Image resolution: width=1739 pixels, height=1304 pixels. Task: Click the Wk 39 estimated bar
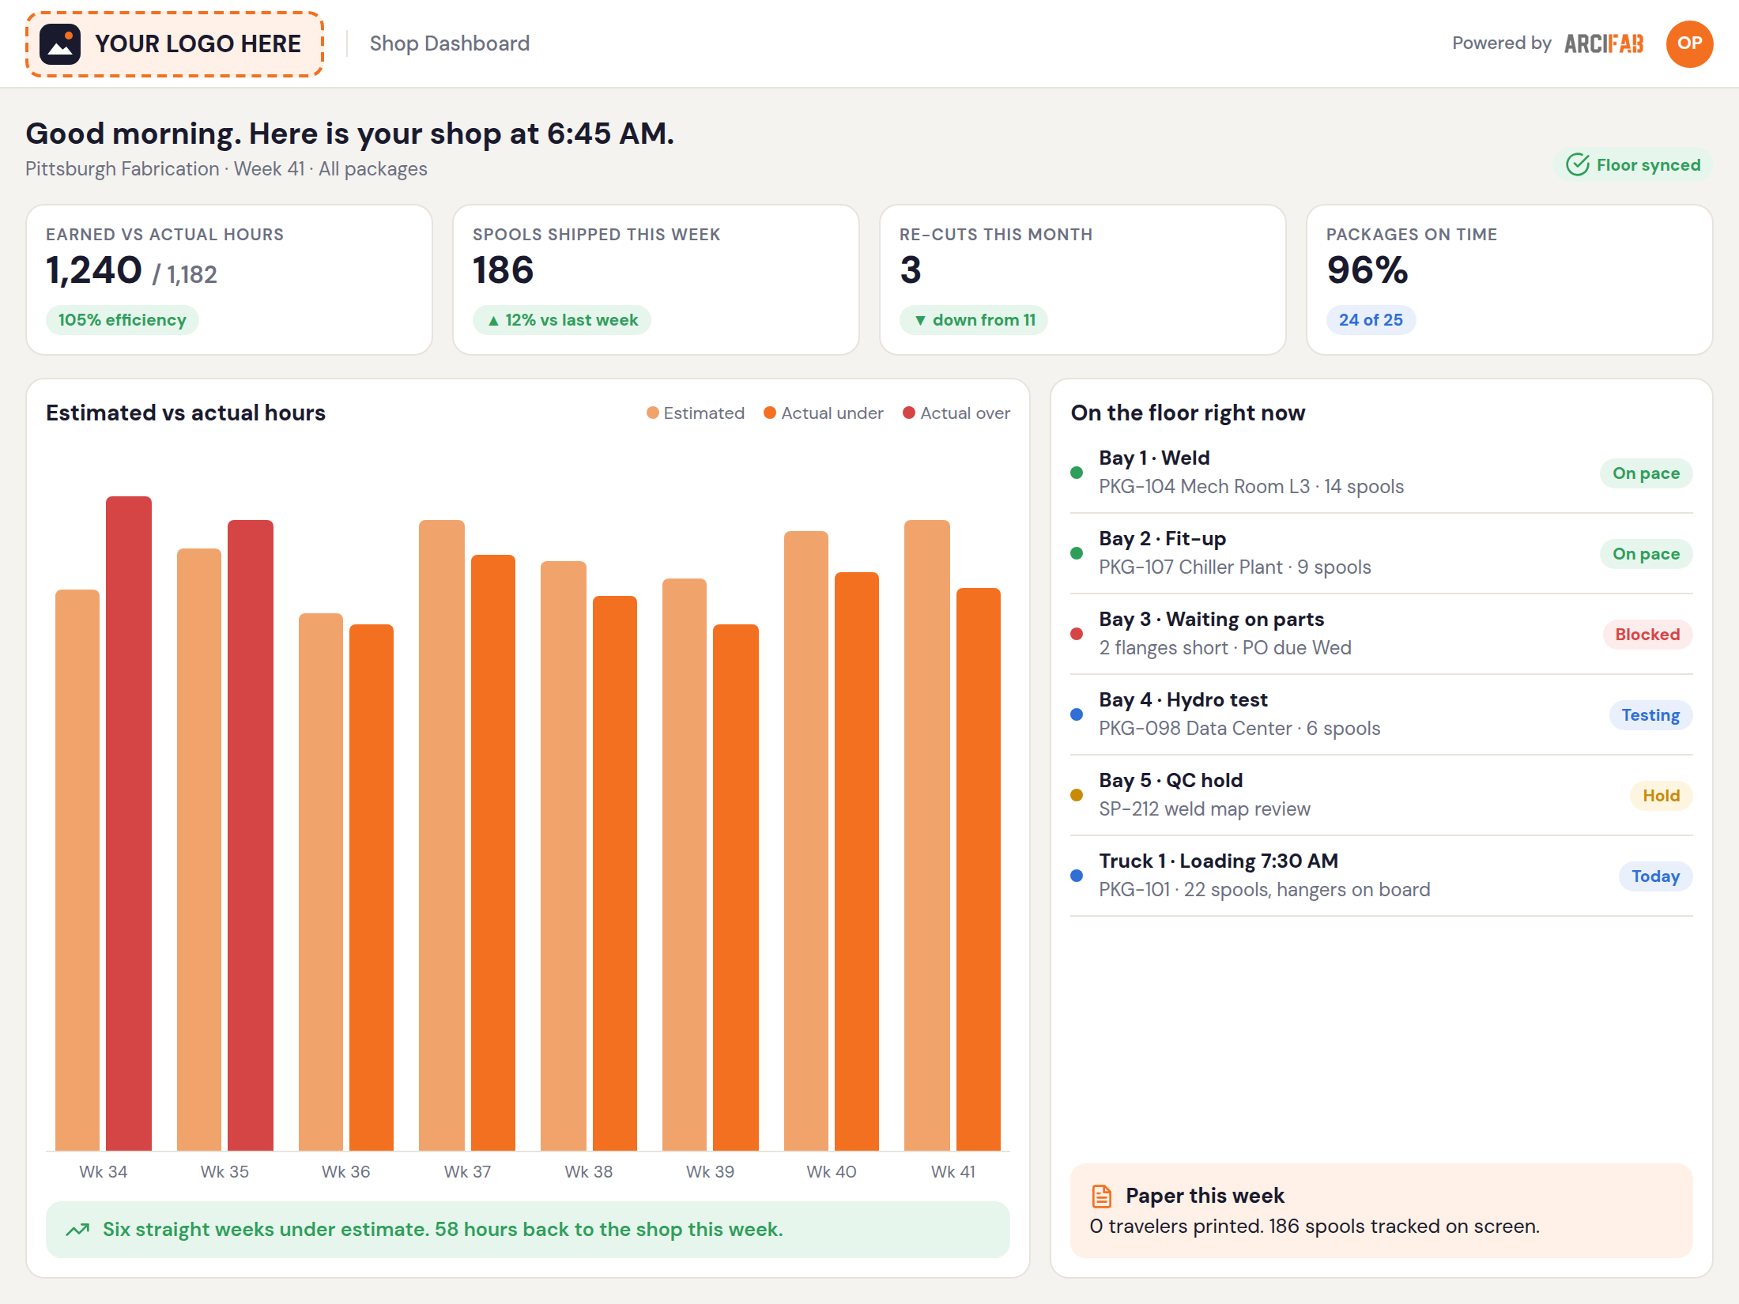685,864
